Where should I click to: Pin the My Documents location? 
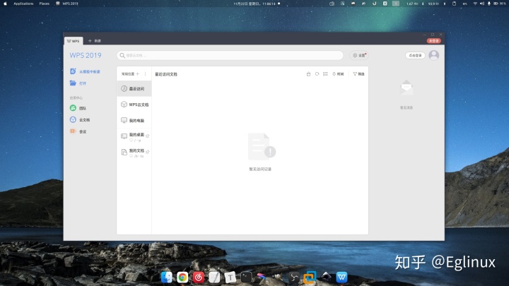point(147,152)
